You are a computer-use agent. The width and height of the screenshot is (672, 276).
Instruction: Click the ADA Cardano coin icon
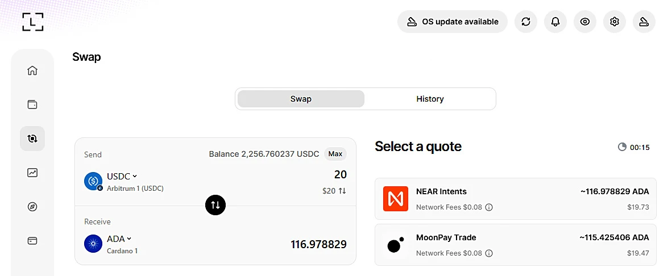(93, 244)
